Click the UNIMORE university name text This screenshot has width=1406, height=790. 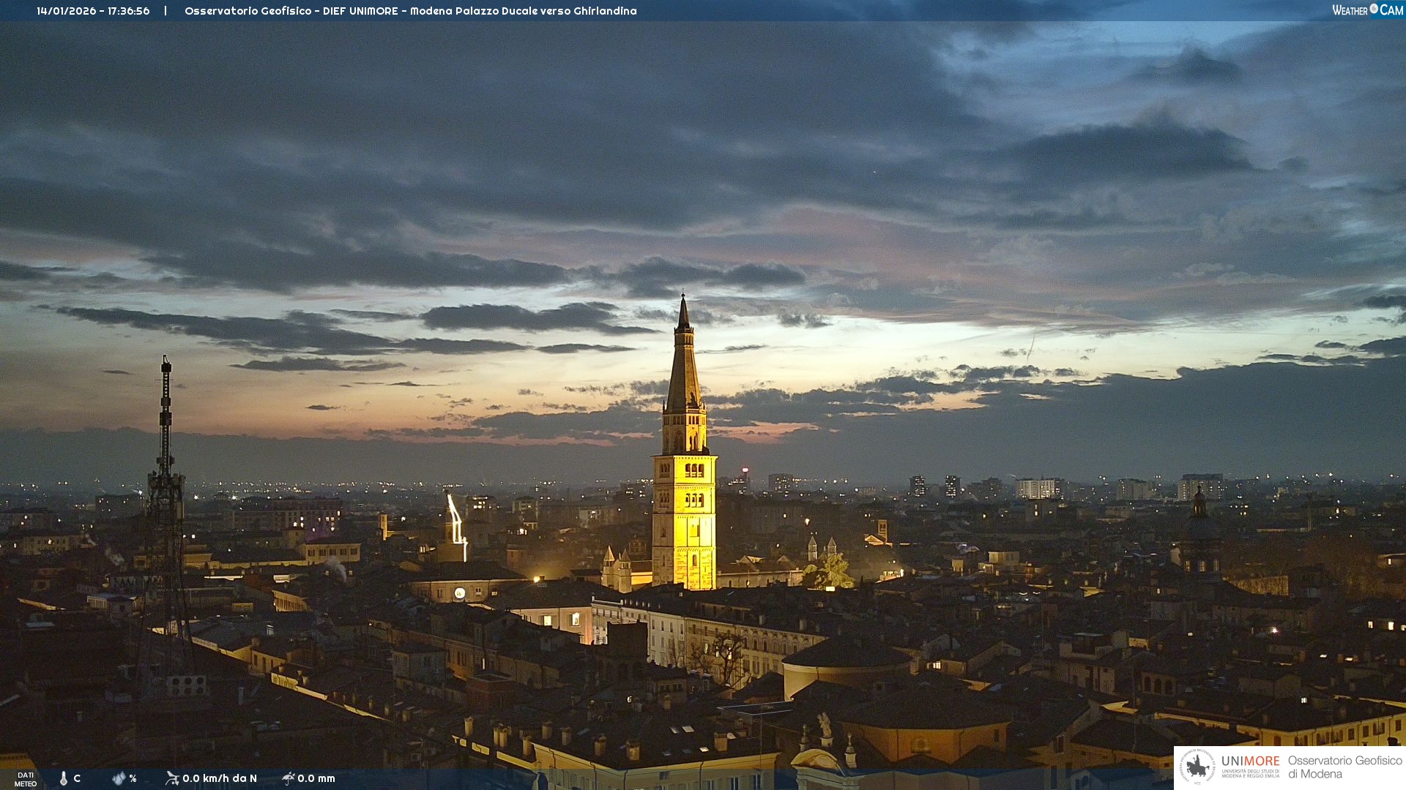(x=1250, y=761)
